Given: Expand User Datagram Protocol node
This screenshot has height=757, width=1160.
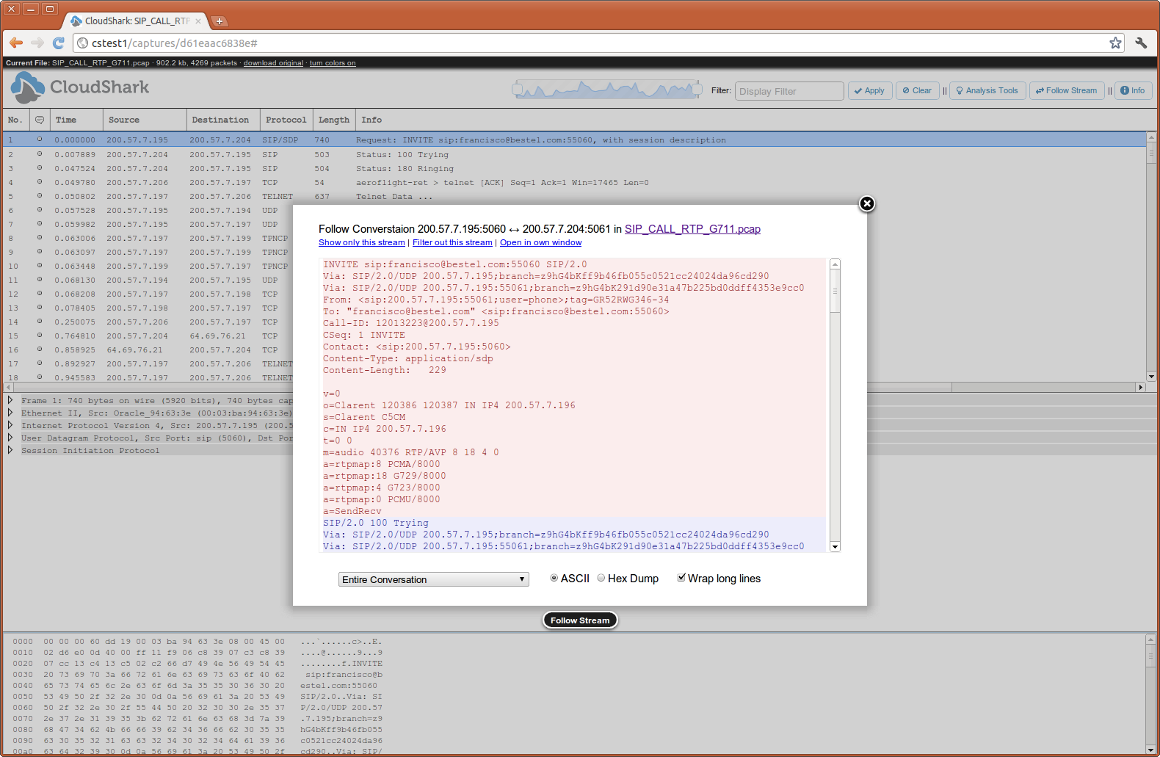Looking at the screenshot, I should click(10, 438).
